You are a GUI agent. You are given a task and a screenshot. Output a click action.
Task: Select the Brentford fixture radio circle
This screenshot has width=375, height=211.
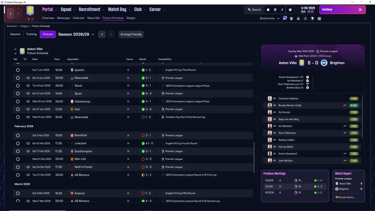(18, 135)
